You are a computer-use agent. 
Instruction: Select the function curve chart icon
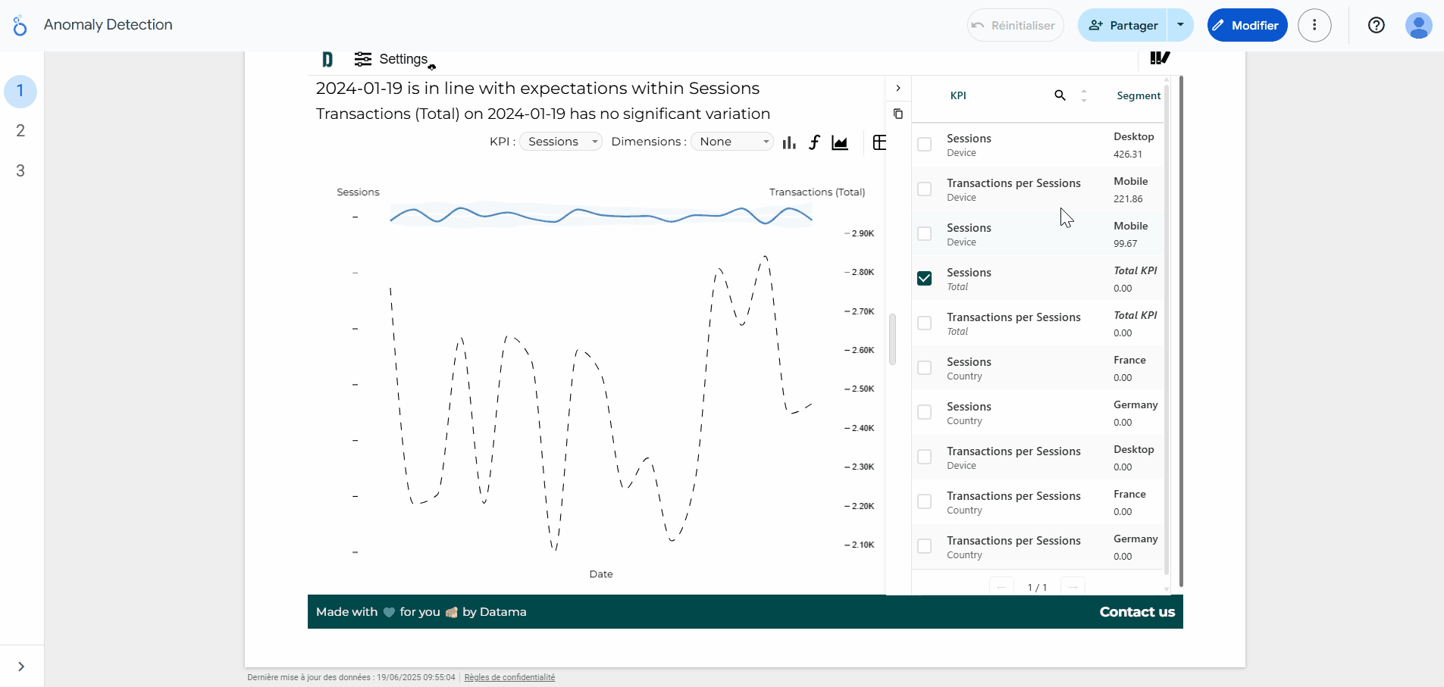[x=814, y=142]
